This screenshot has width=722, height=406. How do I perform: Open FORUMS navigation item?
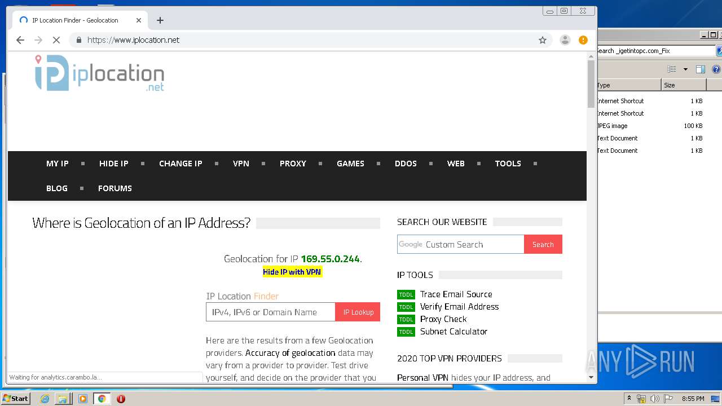(x=115, y=188)
